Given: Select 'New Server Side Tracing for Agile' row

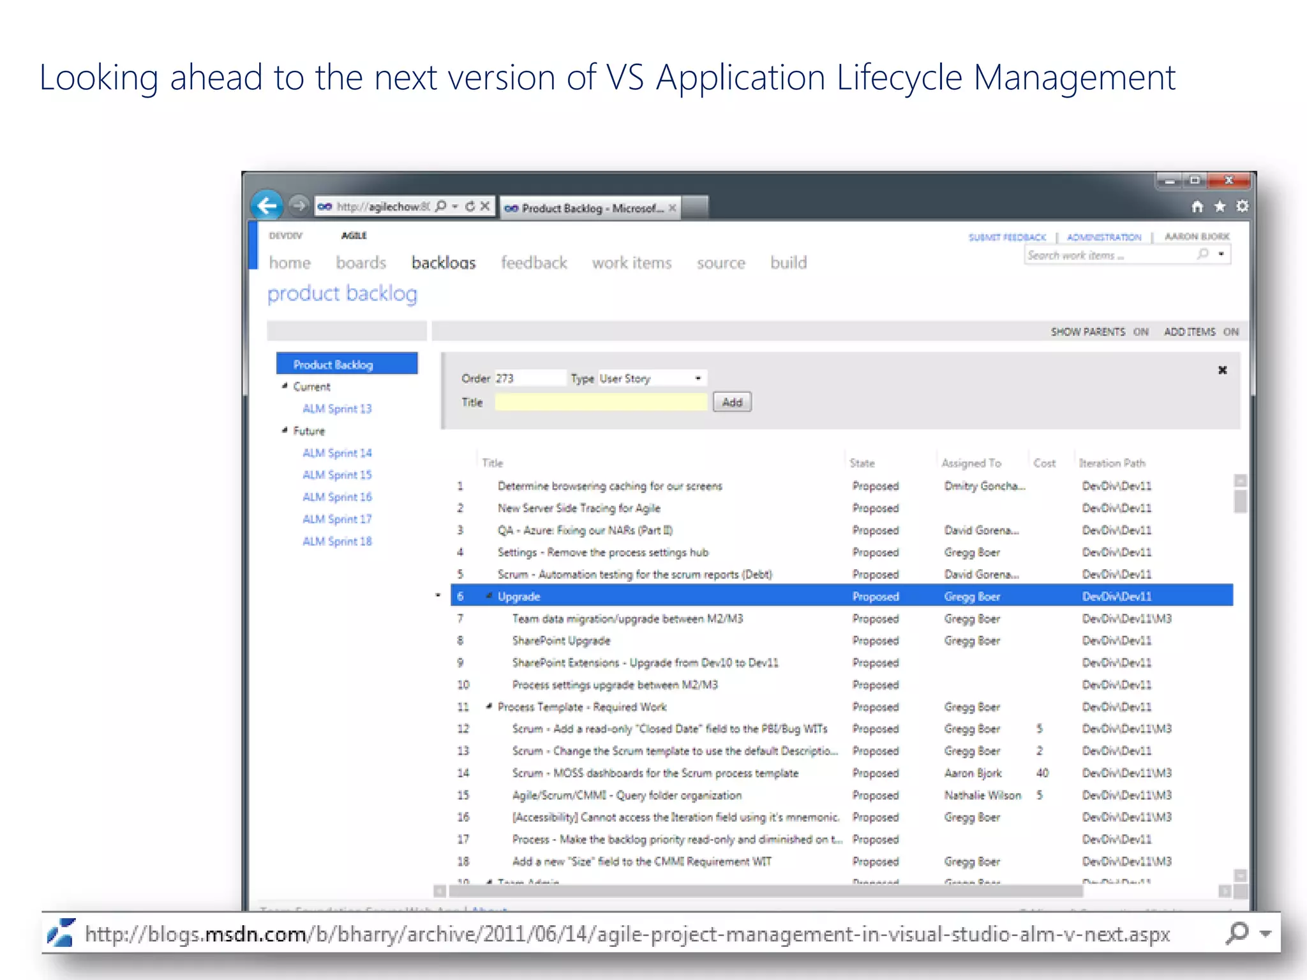Looking at the screenshot, I should tap(842, 508).
